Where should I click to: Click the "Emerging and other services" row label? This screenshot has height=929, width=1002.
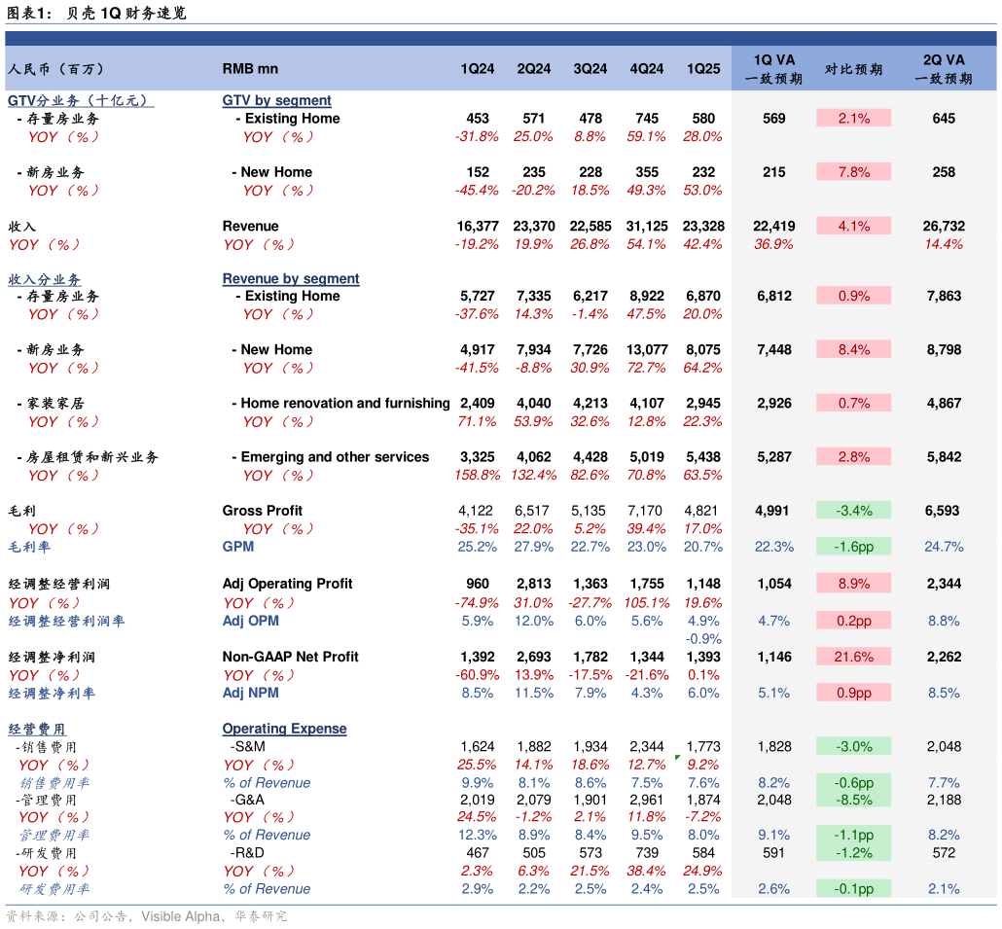(335, 457)
